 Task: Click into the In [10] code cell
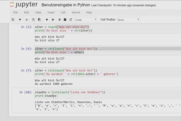[107, 94]
